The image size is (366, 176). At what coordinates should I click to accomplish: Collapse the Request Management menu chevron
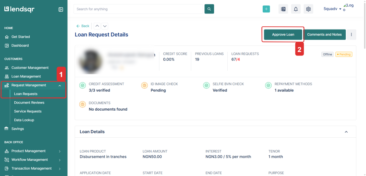(60, 85)
